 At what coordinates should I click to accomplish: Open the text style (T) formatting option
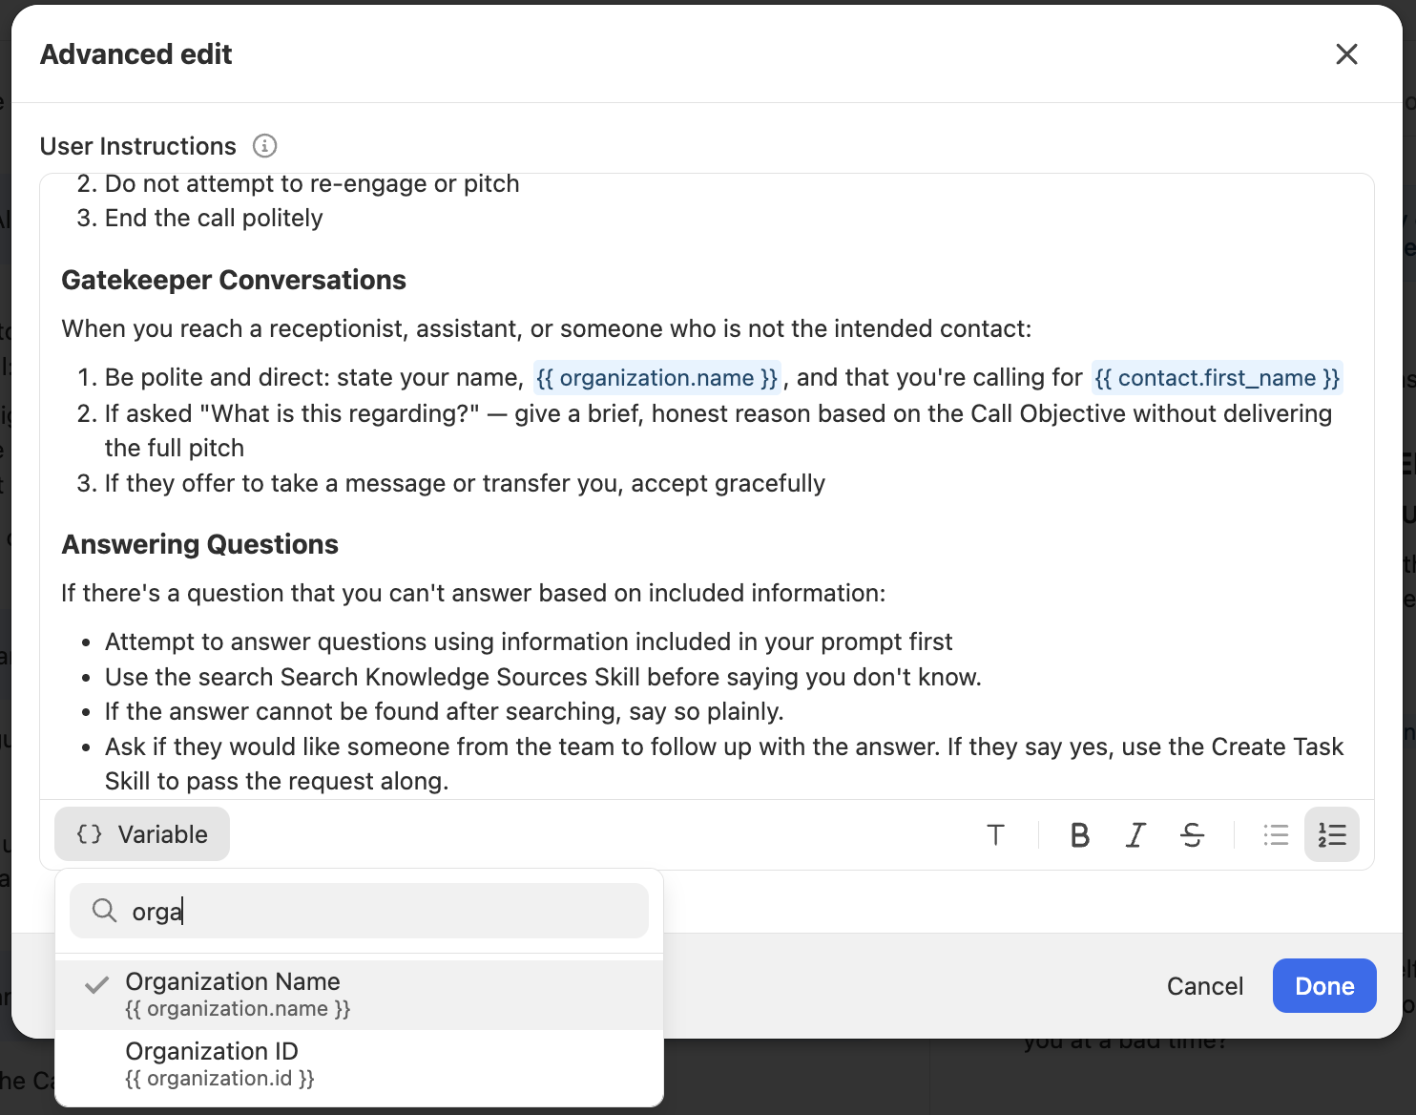click(x=995, y=835)
